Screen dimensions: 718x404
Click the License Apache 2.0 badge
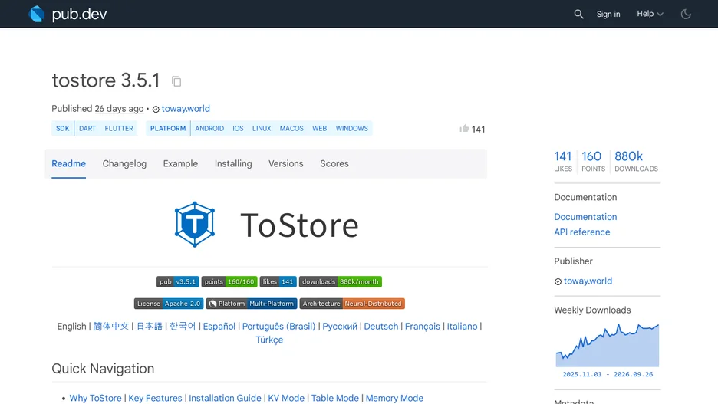point(169,304)
